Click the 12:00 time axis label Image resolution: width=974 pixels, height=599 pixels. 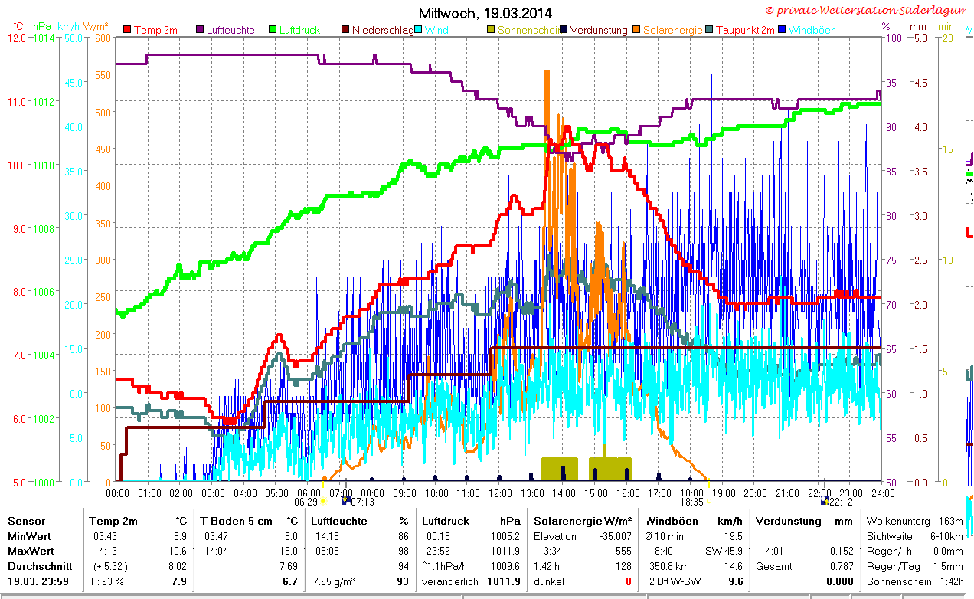500,493
